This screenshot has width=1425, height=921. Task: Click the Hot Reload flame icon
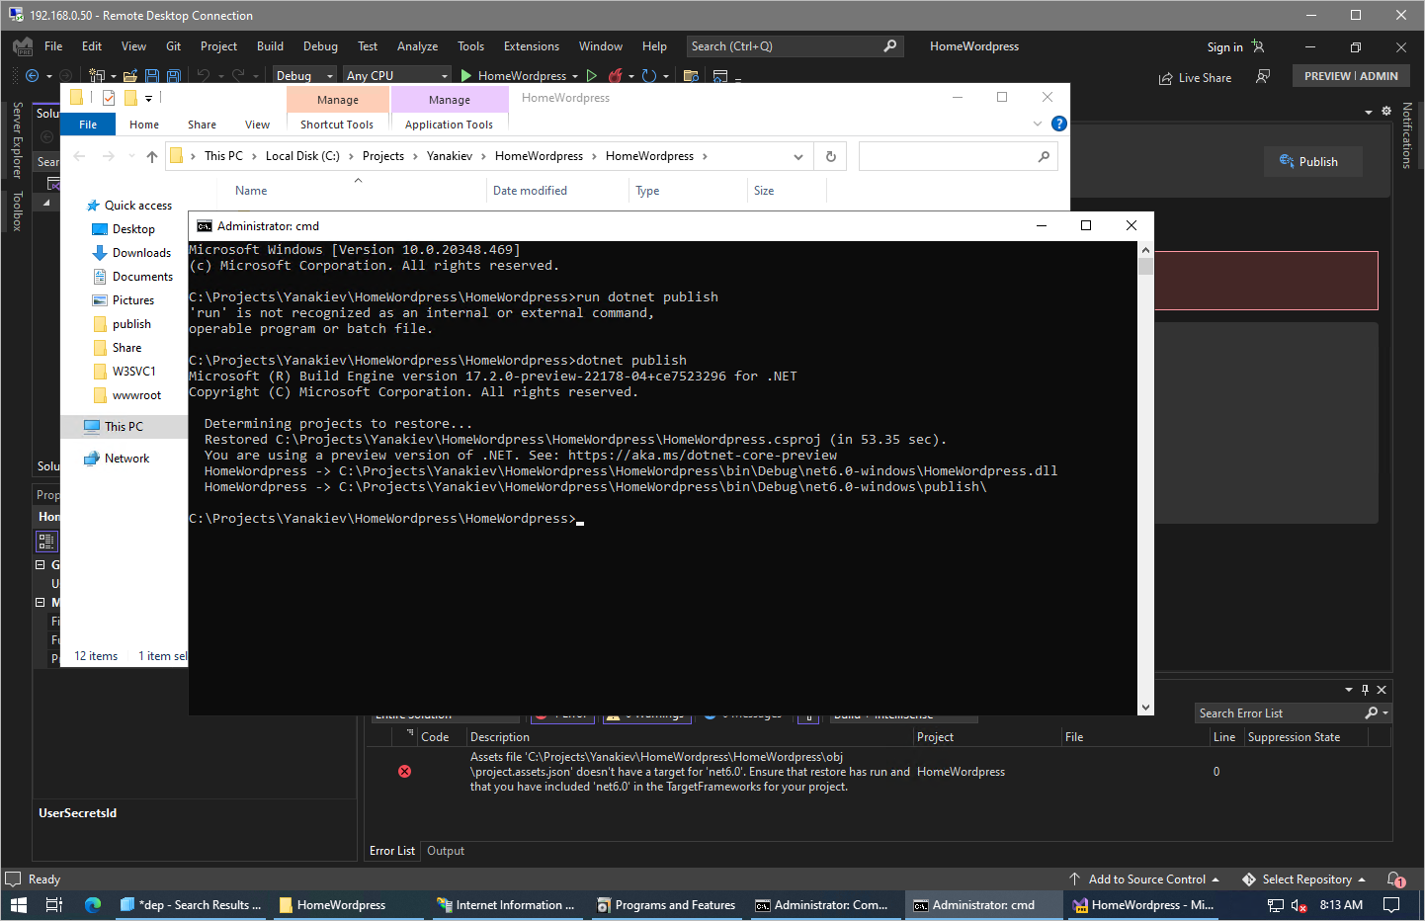pos(617,75)
